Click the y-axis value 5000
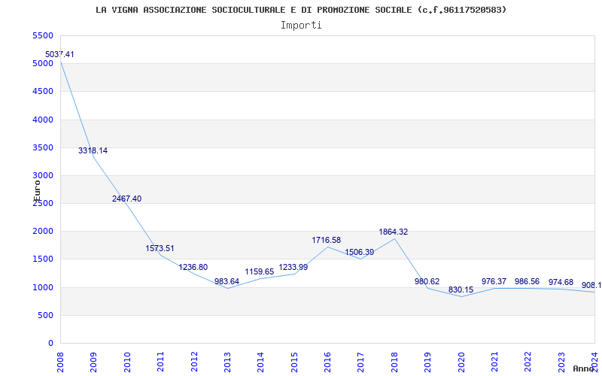 click(x=43, y=64)
